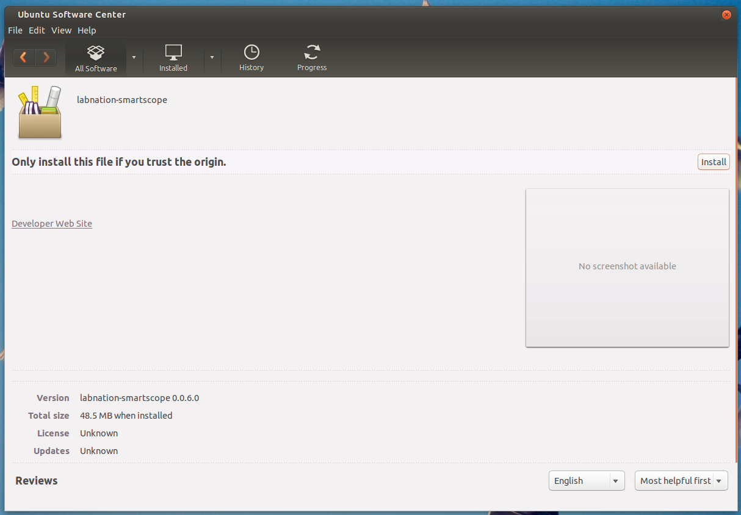741x515 pixels.
Task: Install the labnation-smartscope package
Action: (x=713, y=162)
